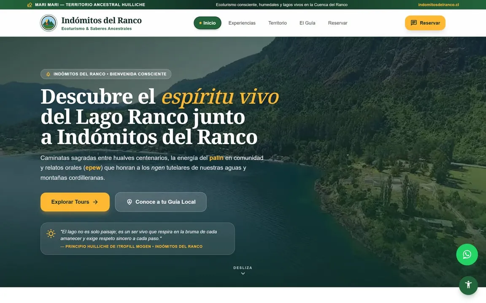This screenshot has width=486, height=303.
Task: Click the Indómitos del Ranco site title
Action: click(x=101, y=20)
